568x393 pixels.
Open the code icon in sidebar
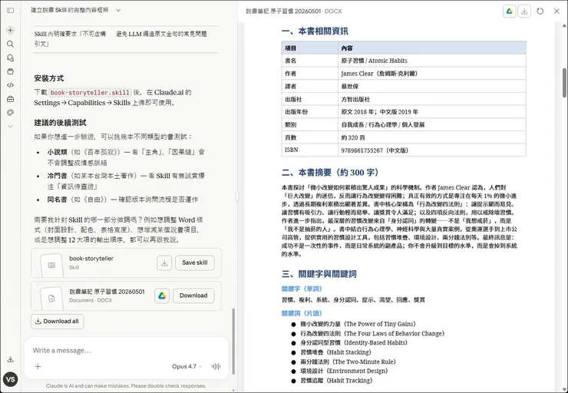click(11, 85)
